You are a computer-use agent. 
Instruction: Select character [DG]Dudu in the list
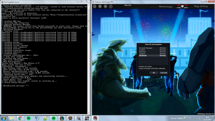pyautogui.click(x=152, y=56)
